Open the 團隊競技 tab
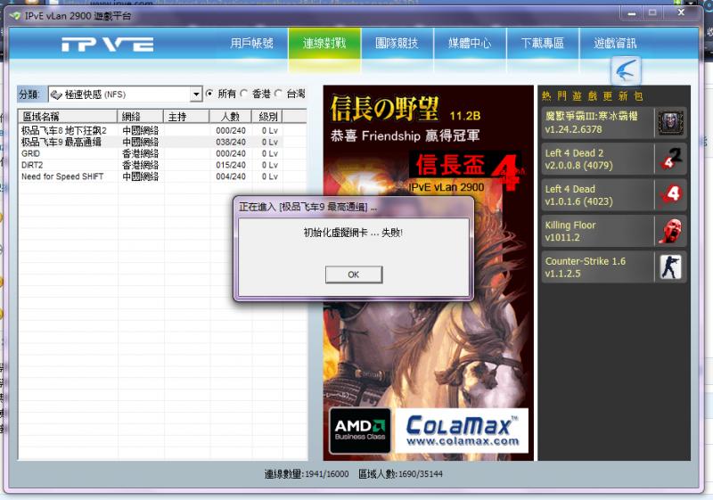 (397, 43)
